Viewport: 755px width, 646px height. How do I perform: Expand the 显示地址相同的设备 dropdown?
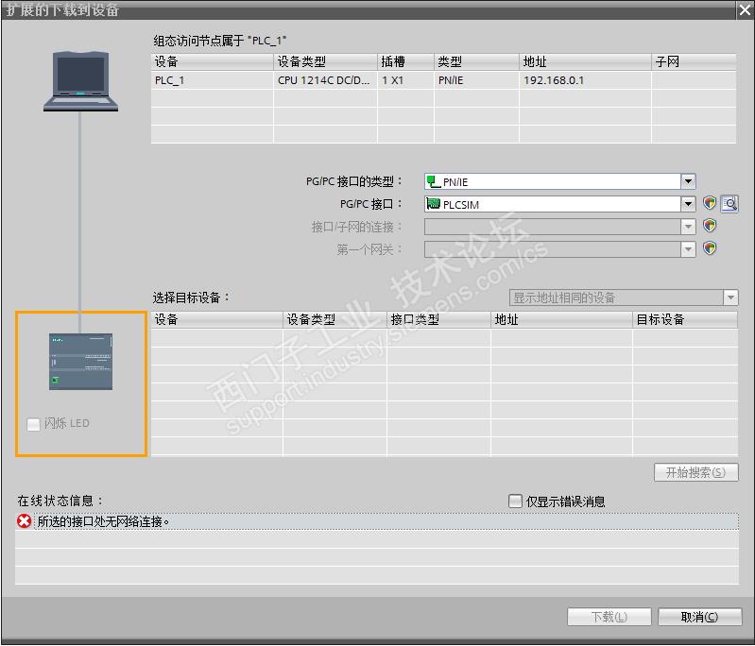coord(730,297)
